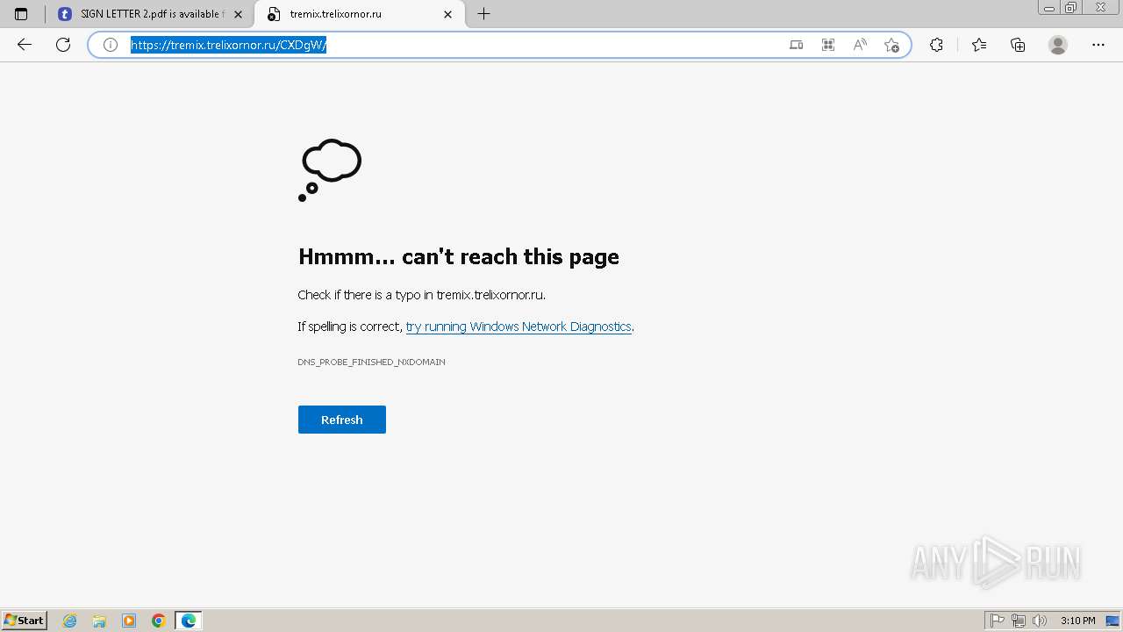Open volume control speaker icon

(1040, 621)
